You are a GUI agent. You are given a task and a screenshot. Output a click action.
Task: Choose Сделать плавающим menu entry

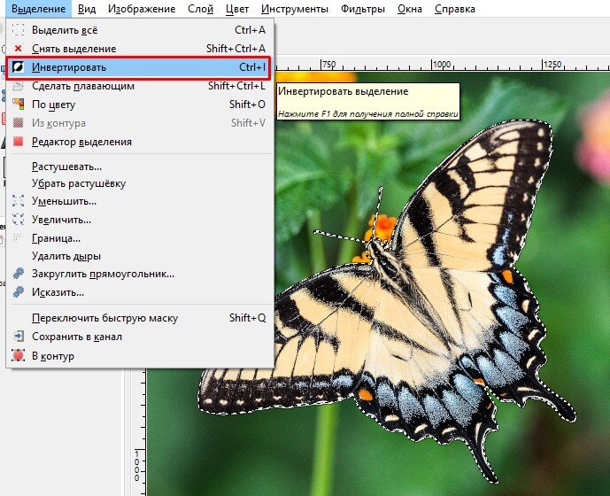click(x=139, y=86)
